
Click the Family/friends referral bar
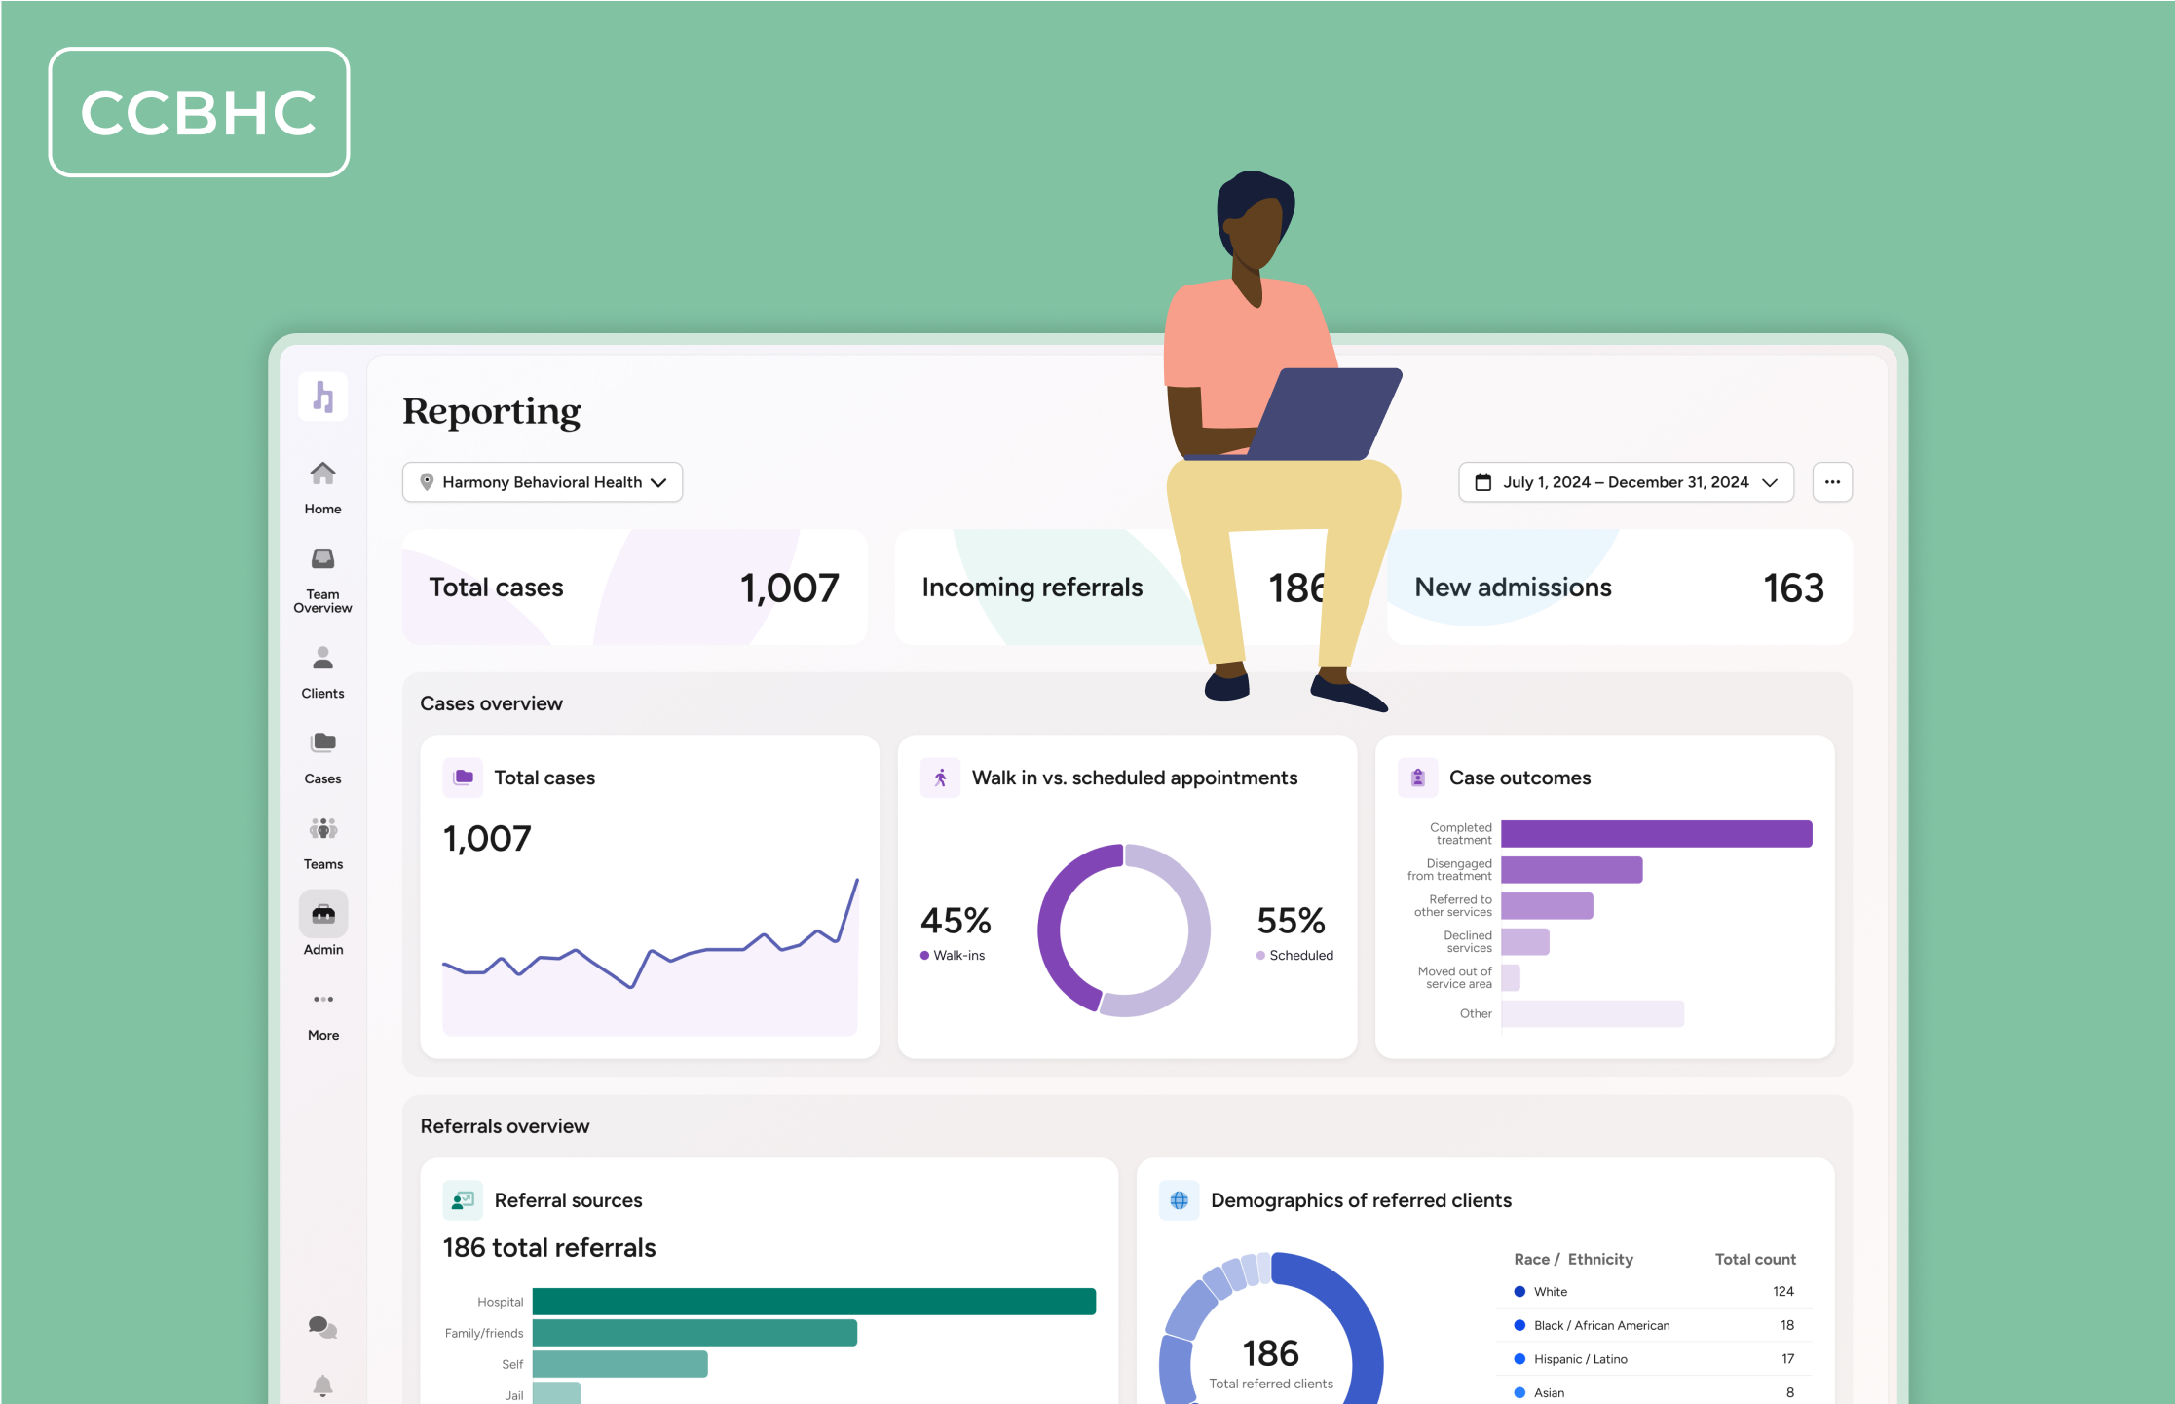[694, 1333]
